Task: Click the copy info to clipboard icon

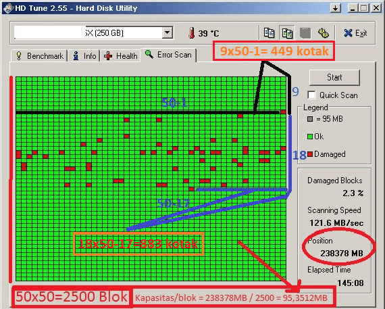Action: click(x=269, y=32)
